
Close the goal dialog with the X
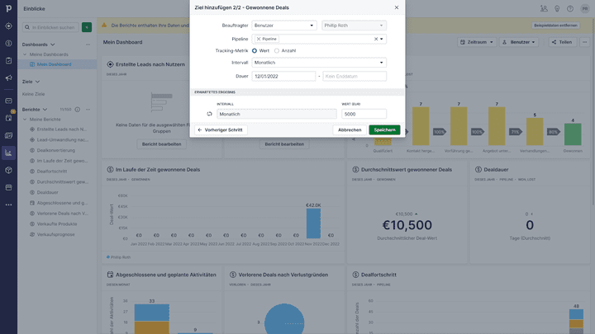pyautogui.click(x=396, y=7)
